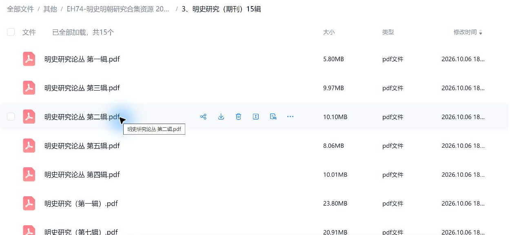Open more options (…) for 第二辑 row
This screenshot has height=235, width=510.
click(x=290, y=117)
